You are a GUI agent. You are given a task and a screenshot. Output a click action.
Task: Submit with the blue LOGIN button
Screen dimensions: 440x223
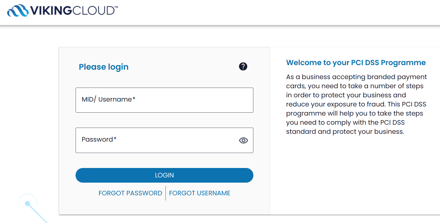pos(164,175)
